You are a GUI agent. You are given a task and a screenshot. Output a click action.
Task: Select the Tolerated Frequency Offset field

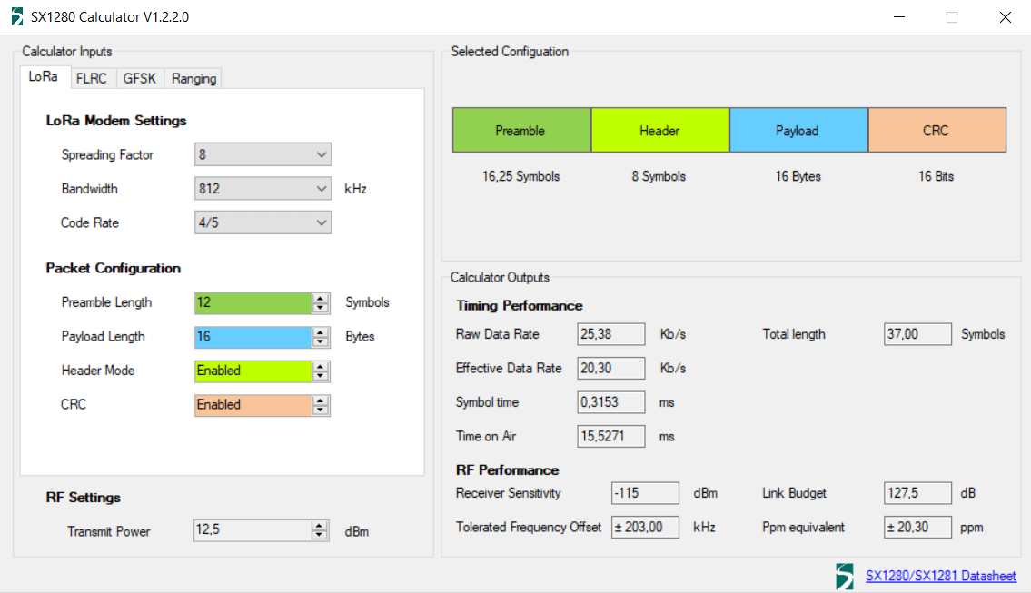pyautogui.click(x=645, y=528)
